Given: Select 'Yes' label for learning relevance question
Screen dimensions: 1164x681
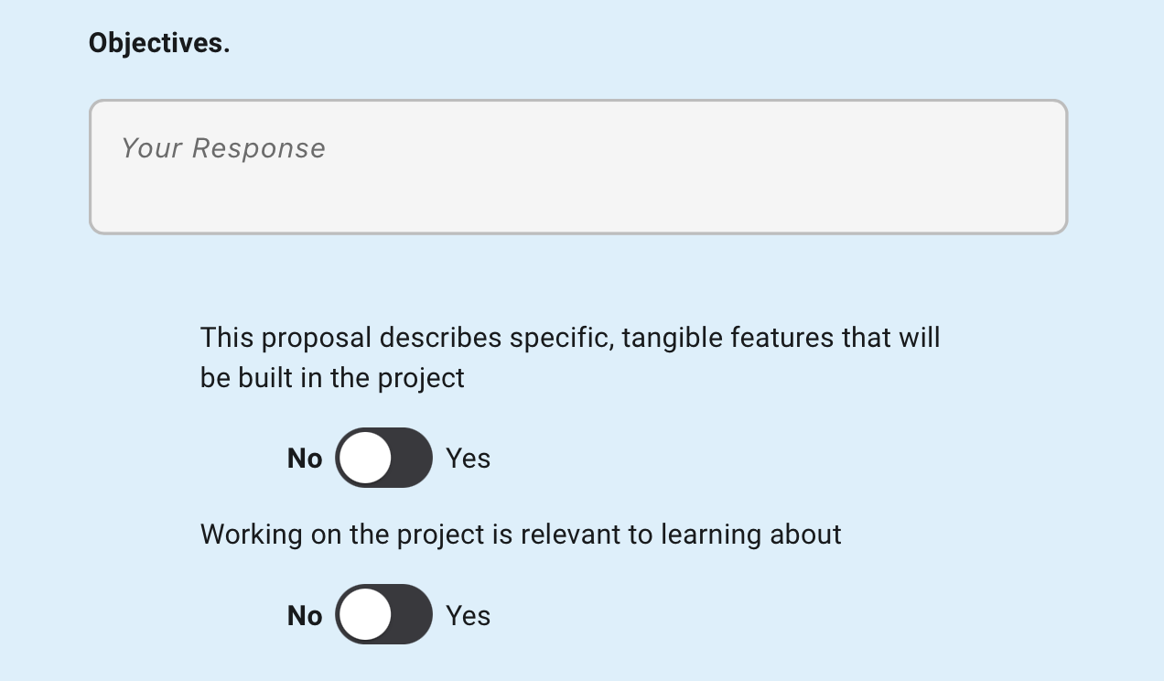Looking at the screenshot, I should (x=469, y=616).
